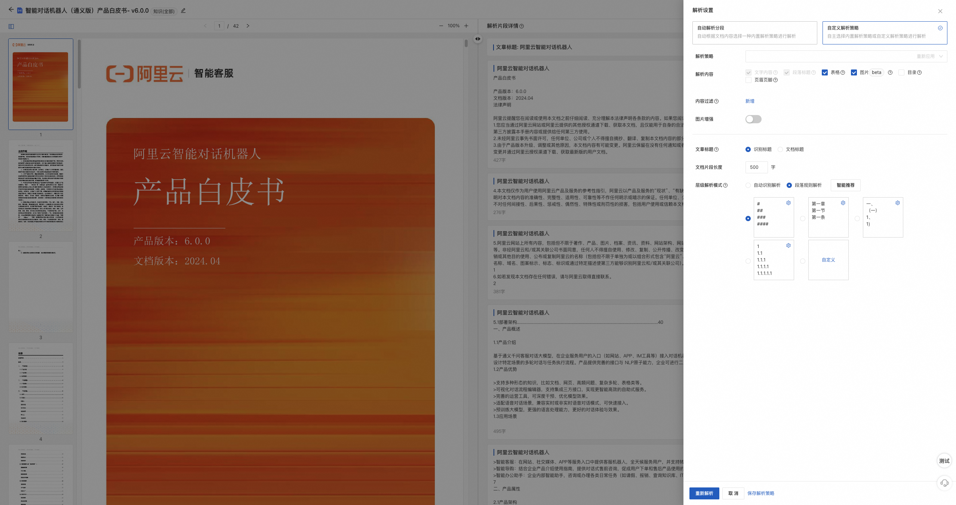Click the 文档片段长度 input field

coord(756,167)
